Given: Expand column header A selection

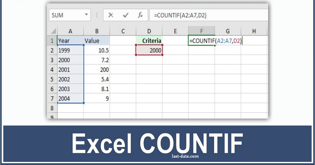Looking at the screenshot, I should coord(70,31).
